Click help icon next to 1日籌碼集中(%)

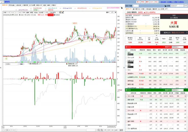[146, 26]
